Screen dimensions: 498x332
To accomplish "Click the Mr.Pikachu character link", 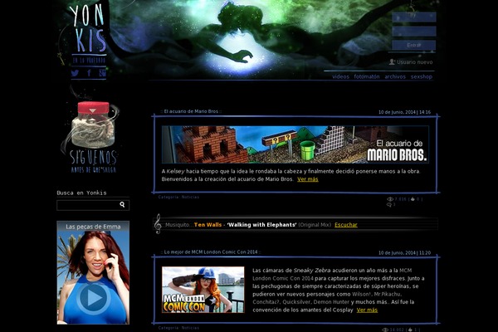I will (x=387, y=294).
